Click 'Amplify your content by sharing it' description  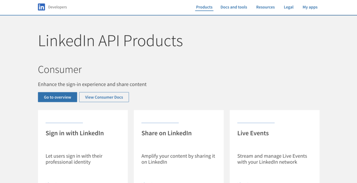click(x=178, y=159)
